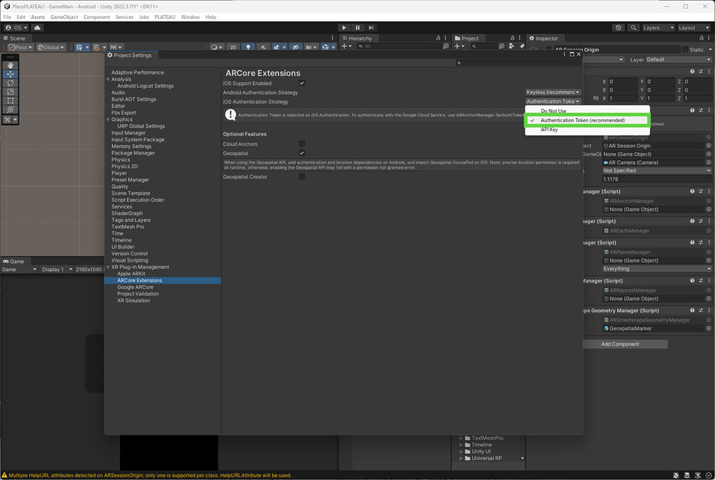This screenshot has height=480, width=715.
Task: Click the warning icon in status bar
Action: coord(4,475)
